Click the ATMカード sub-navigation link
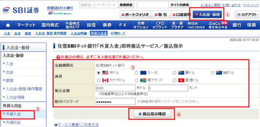 (x=118, y=33)
